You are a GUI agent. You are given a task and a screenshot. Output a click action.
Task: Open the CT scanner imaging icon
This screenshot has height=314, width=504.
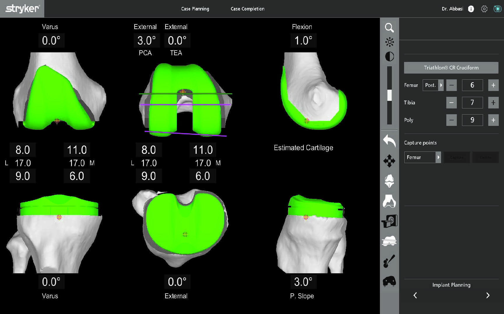point(390,222)
